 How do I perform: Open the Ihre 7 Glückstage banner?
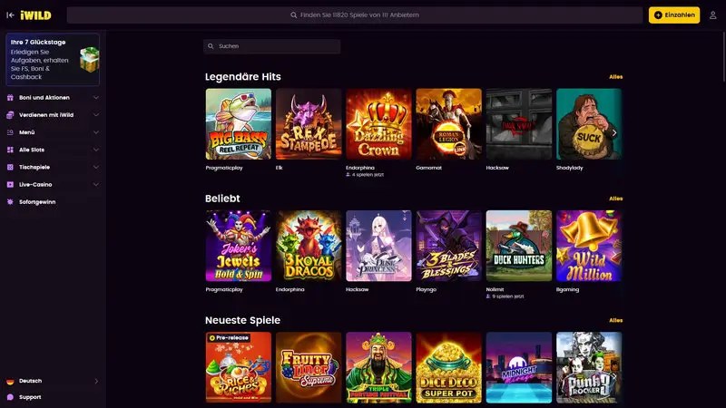[53, 59]
